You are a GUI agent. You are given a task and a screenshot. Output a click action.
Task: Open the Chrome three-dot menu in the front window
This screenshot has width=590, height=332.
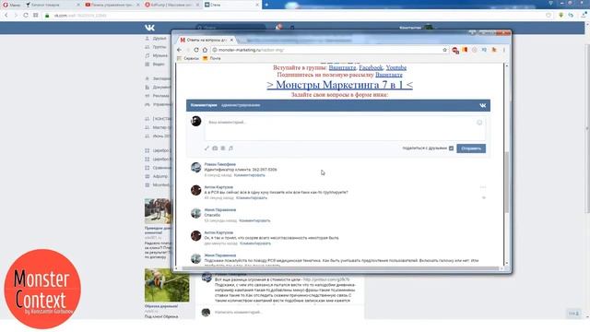[504, 50]
